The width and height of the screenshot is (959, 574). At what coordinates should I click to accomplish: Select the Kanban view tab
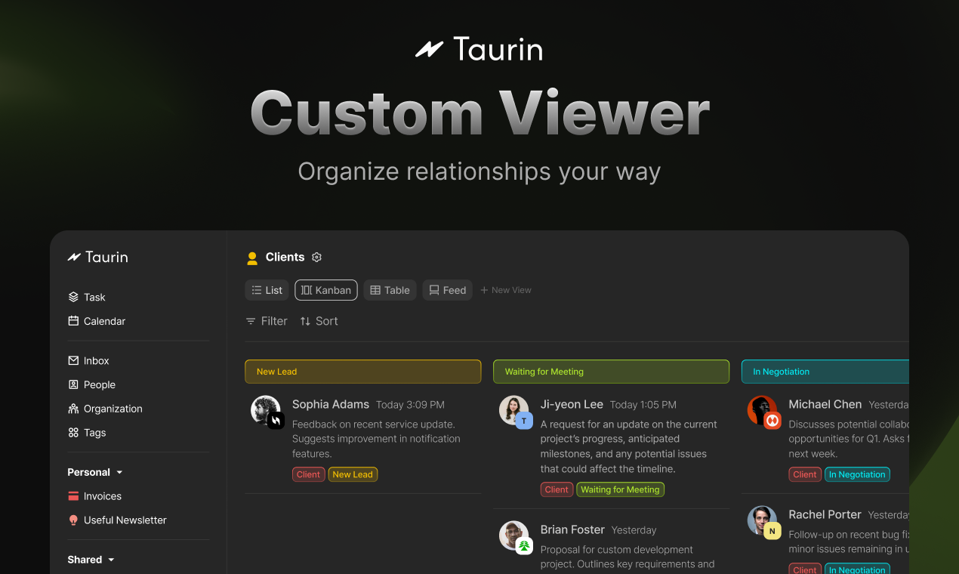tap(326, 290)
